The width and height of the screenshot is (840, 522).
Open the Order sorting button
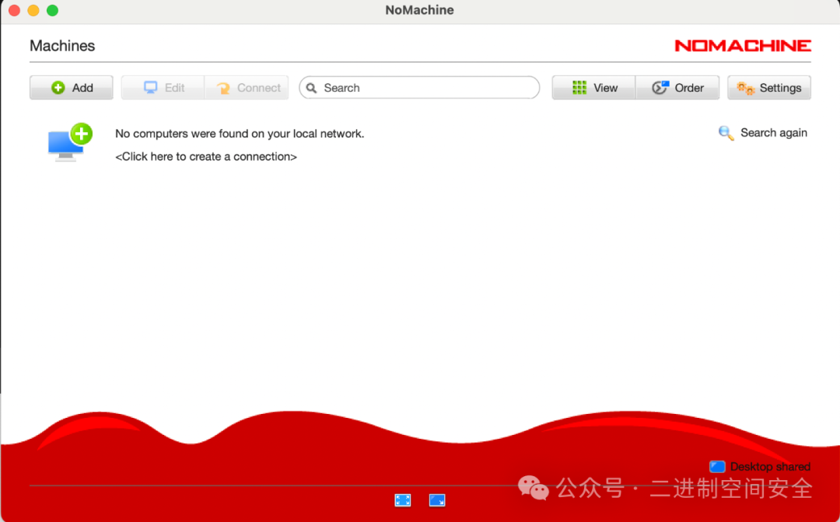(677, 88)
